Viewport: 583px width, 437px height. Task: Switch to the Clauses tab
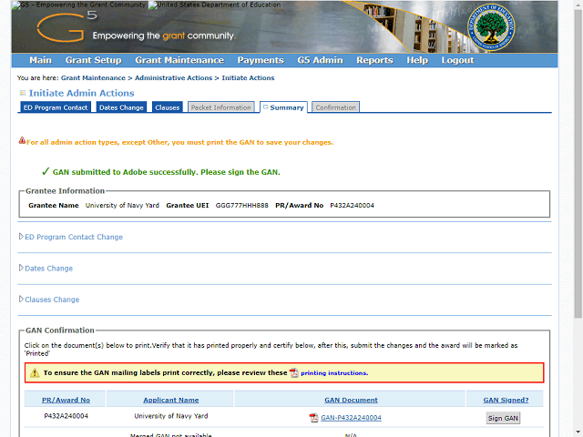point(168,107)
